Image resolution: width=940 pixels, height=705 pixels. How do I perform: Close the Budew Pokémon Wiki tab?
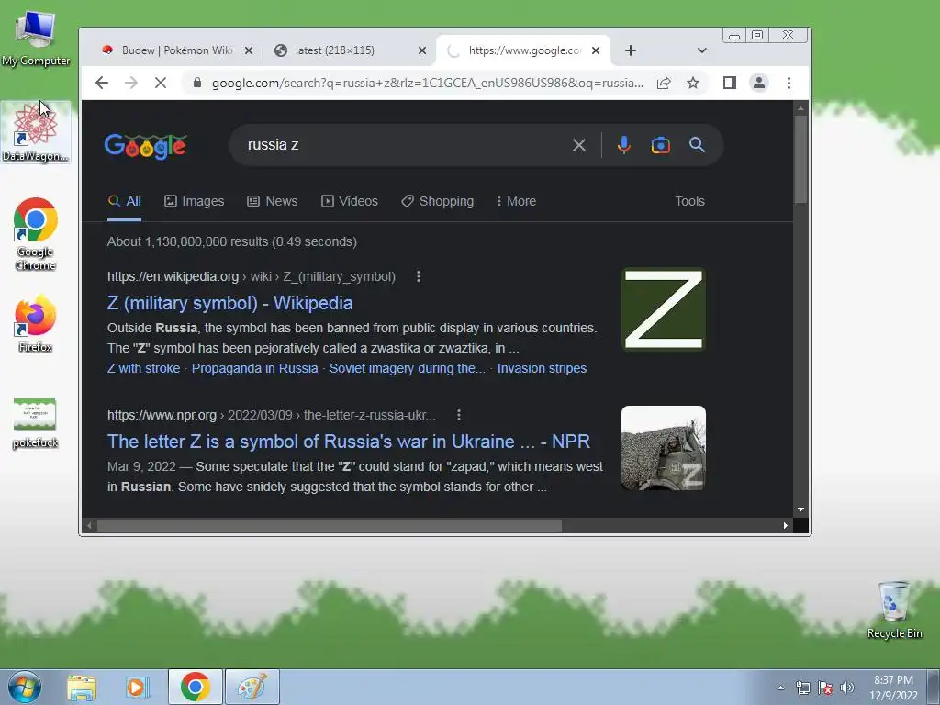click(x=248, y=50)
